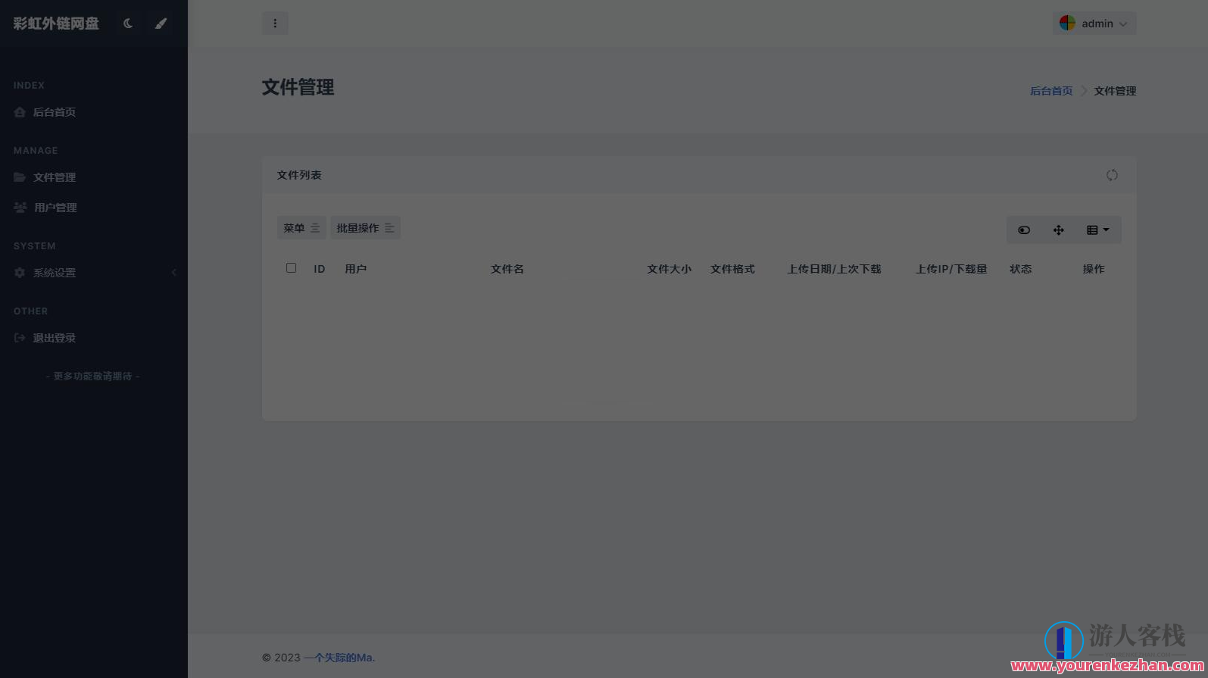The image size is (1208, 678).
Task: Click the 上传日期/上次下载 column header
Action: (835, 269)
